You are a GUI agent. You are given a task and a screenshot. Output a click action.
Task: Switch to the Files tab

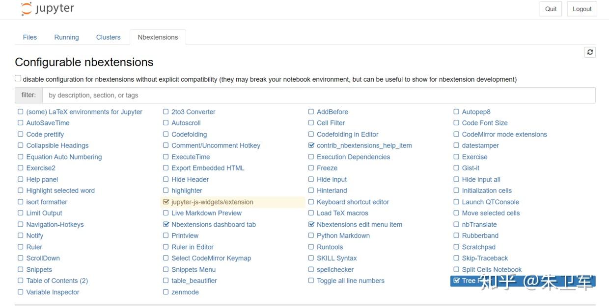click(x=30, y=37)
